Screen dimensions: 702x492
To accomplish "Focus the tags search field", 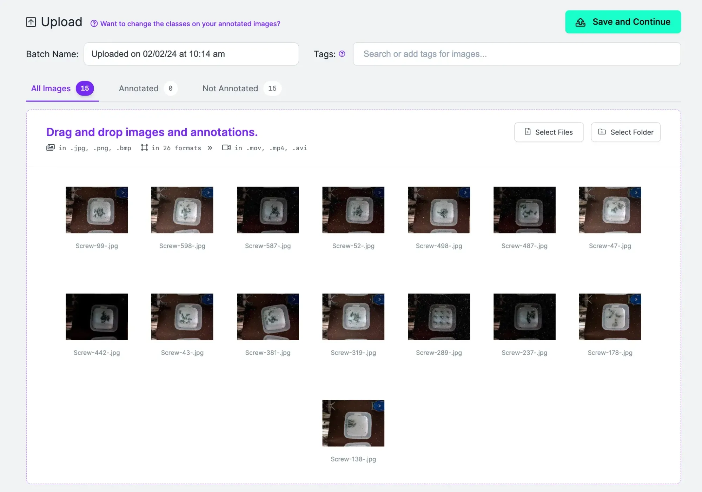I will click(516, 54).
